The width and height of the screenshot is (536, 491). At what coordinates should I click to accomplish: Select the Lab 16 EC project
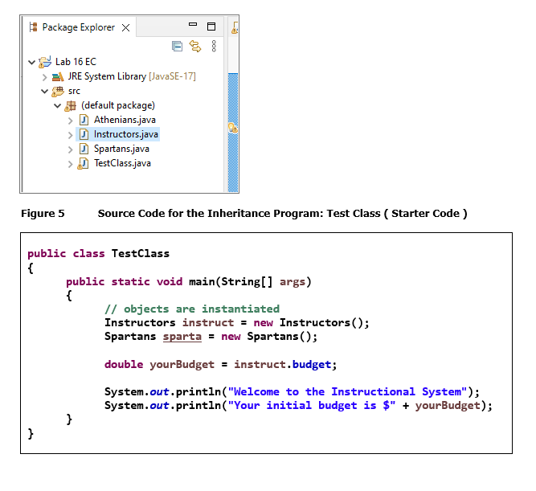[x=76, y=62]
